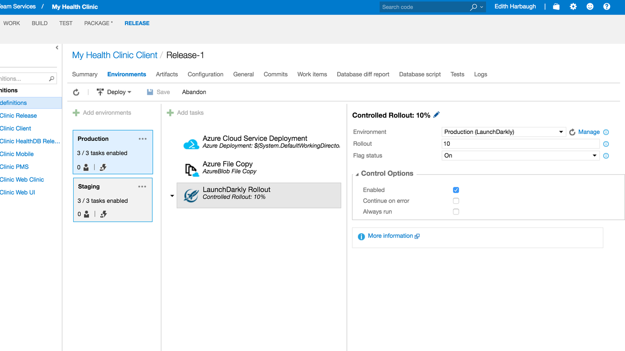
Task: Open the Database script tab
Action: tap(420, 74)
